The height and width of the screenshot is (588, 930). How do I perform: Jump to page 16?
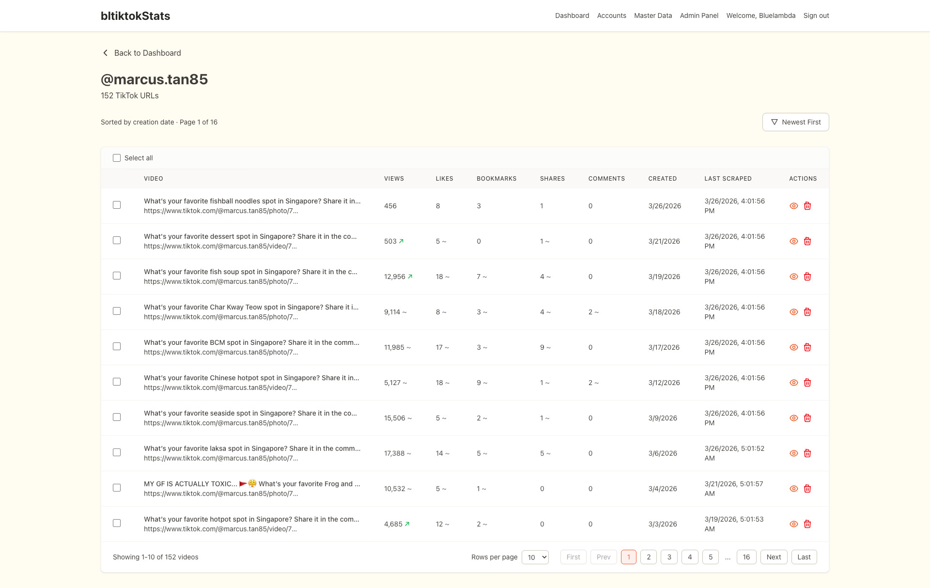coord(746,557)
